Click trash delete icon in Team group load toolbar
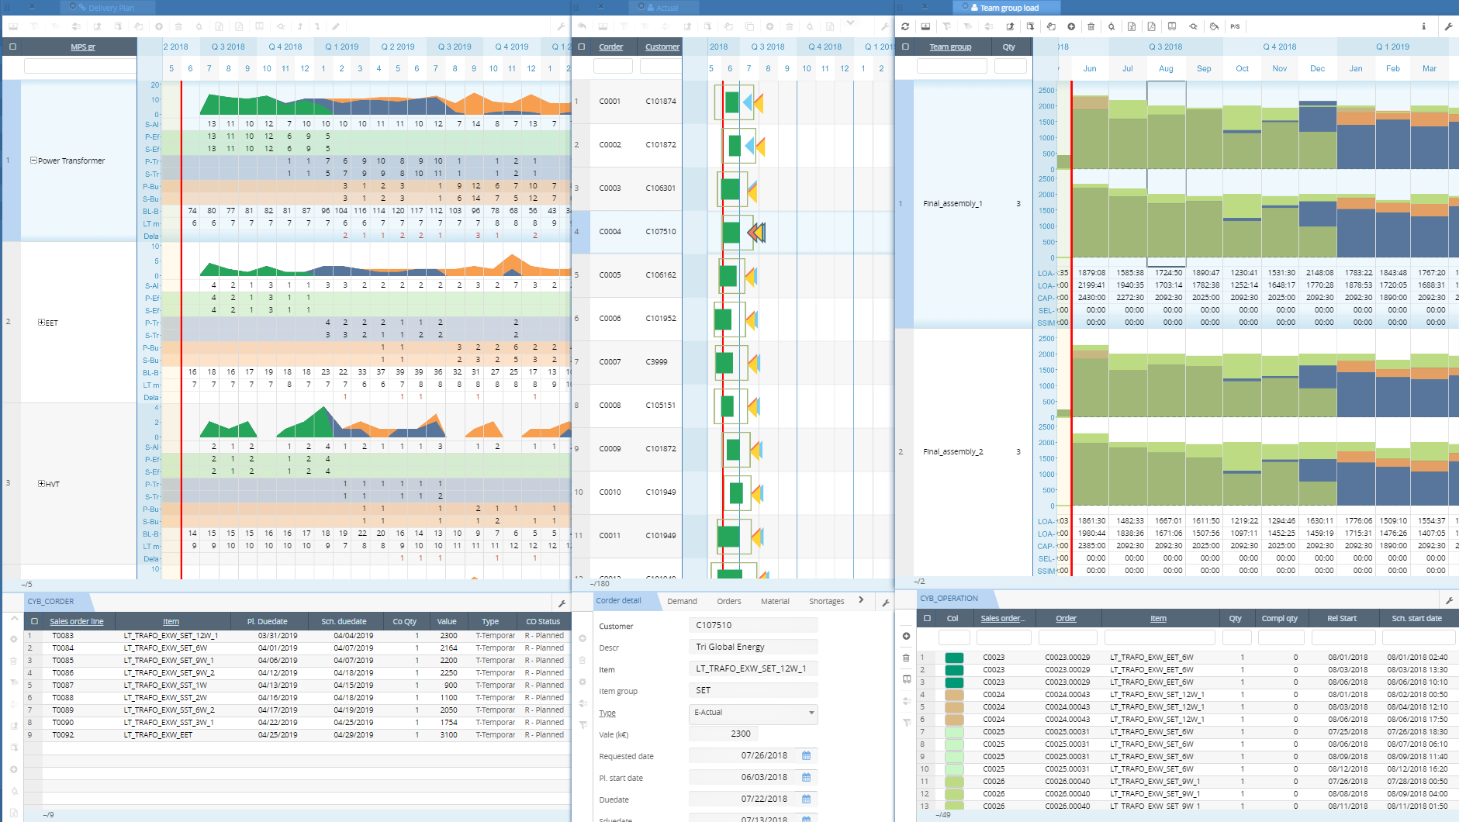The height and width of the screenshot is (822, 1459). pyautogui.click(x=1091, y=26)
